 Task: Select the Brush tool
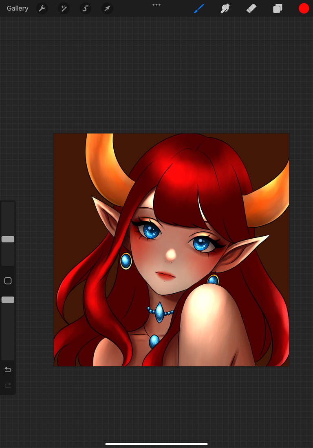click(x=199, y=8)
